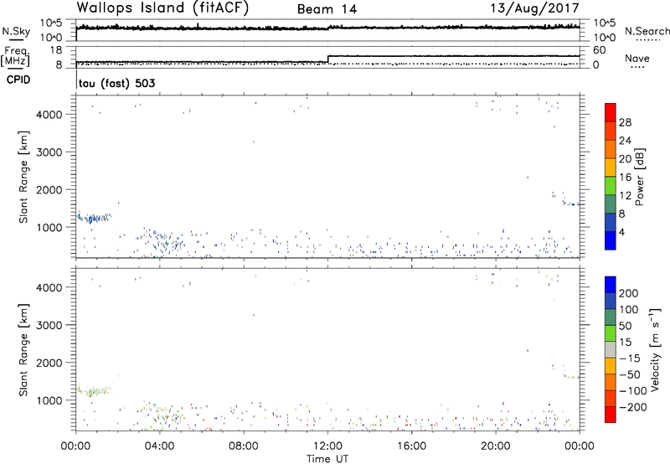
Task: Click the '3000' tick in the Velocity panel
Action: tap(49, 325)
